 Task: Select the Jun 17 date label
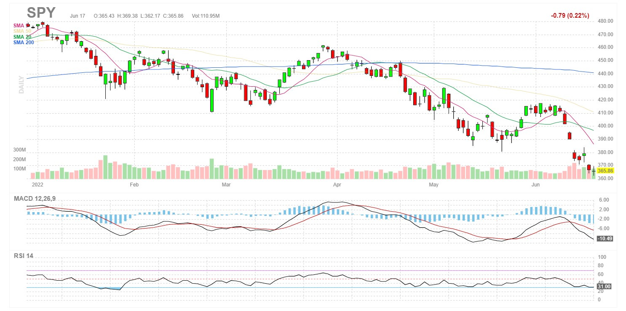click(x=78, y=16)
